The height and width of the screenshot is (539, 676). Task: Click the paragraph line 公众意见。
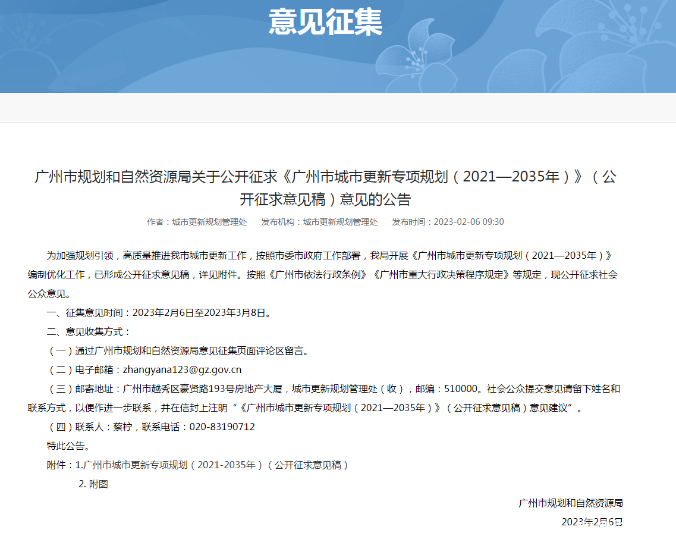click(49, 294)
